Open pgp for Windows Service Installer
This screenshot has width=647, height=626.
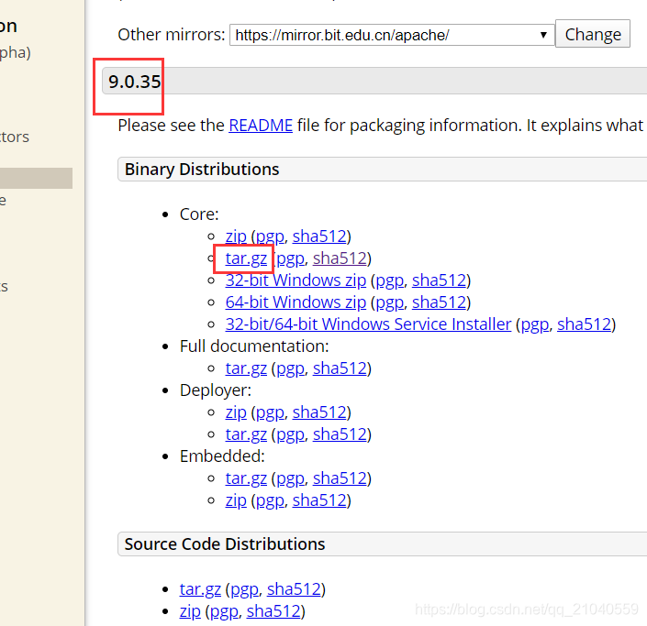(535, 324)
